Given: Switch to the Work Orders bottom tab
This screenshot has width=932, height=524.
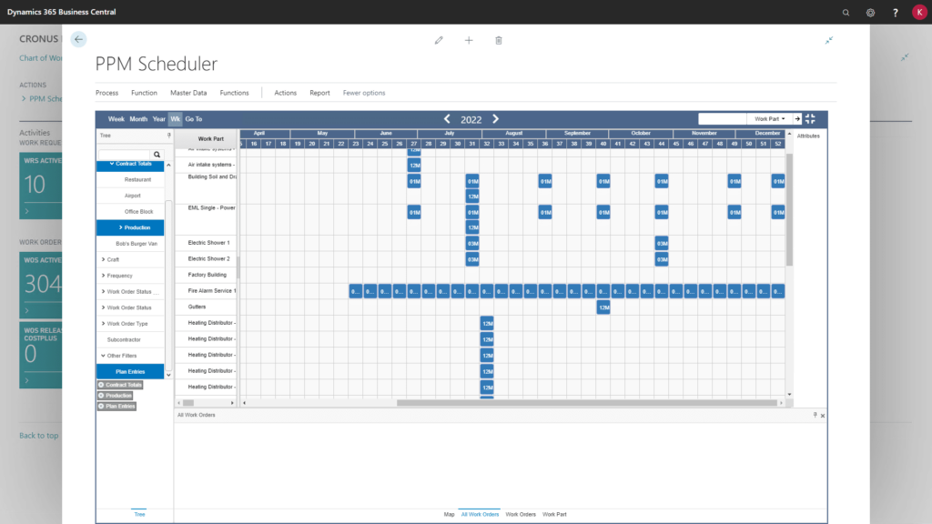Looking at the screenshot, I should pos(521,515).
